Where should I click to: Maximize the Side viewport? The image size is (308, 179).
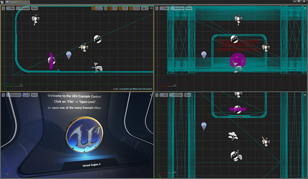pyautogui.click(x=151, y=8)
